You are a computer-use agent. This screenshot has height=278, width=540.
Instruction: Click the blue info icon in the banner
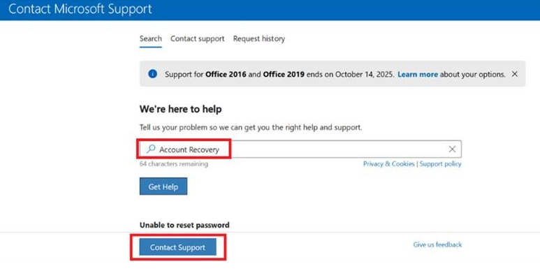click(152, 74)
